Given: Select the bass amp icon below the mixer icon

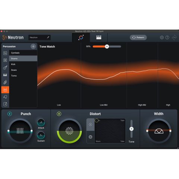Looking at the screenshot, I should click(5, 60).
